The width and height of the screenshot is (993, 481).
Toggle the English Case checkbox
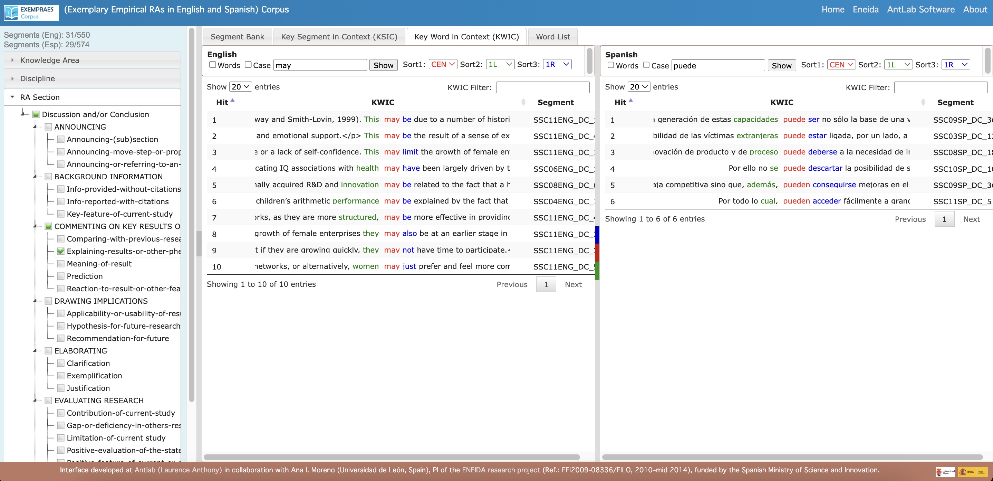pos(248,64)
